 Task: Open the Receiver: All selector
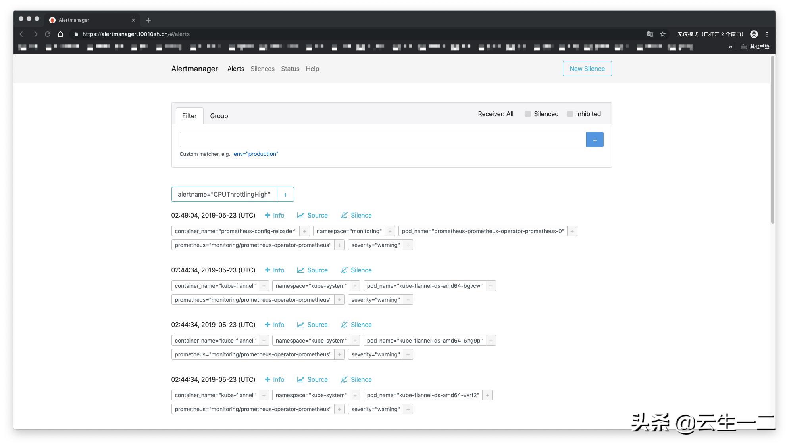click(495, 114)
